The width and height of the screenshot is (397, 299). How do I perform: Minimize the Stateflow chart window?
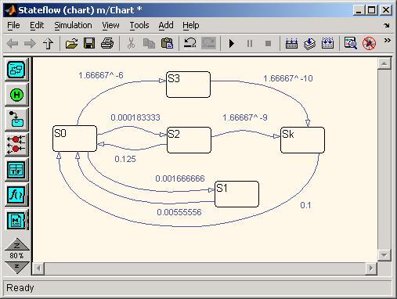coord(359,10)
